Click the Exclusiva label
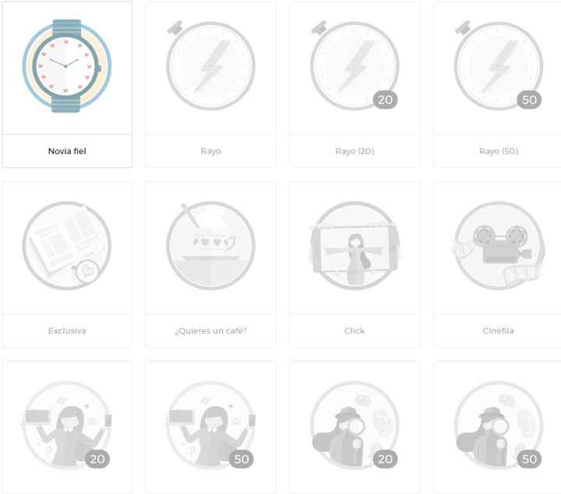This screenshot has width=561, height=494. tap(67, 331)
